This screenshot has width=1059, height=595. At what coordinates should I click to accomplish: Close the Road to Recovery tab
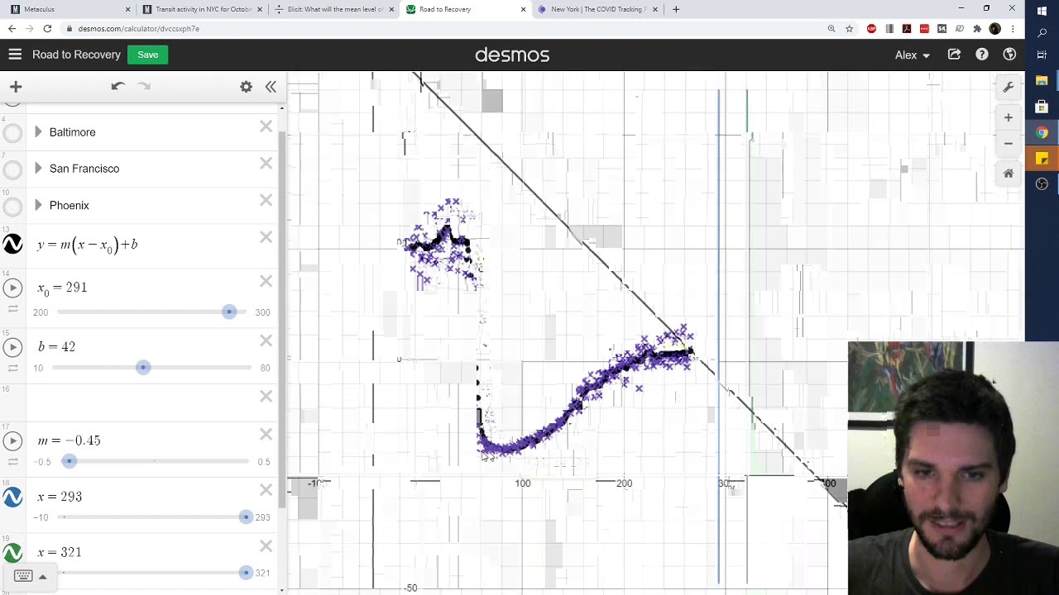(523, 9)
